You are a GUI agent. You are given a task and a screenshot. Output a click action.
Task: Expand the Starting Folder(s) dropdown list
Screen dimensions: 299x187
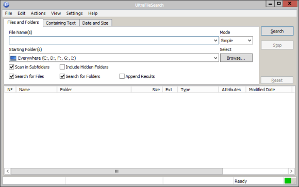coord(215,58)
